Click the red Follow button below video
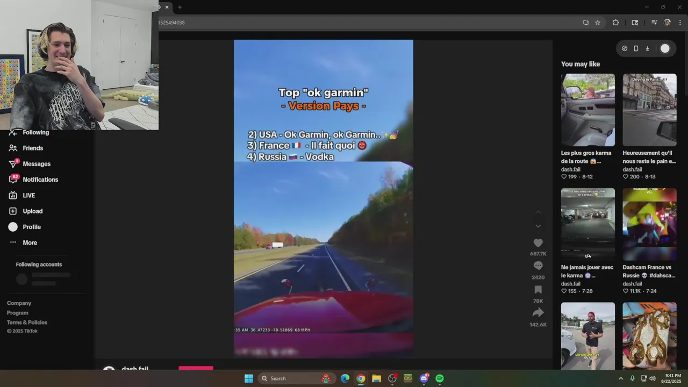The width and height of the screenshot is (688, 387). (196, 368)
